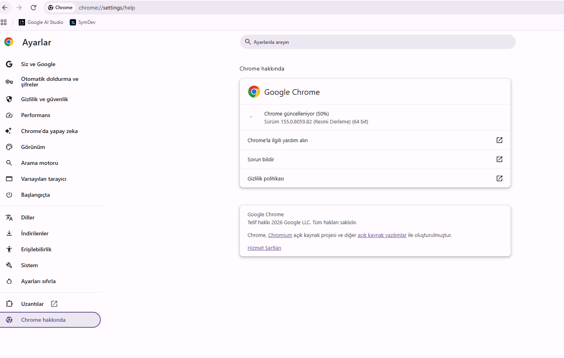Open the Google AI Studio bookmark

point(41,22)
